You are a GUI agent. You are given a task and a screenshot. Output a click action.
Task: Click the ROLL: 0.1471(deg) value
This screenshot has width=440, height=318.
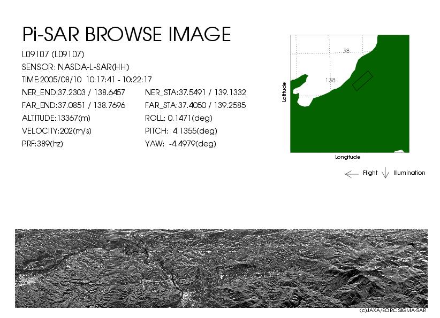pos(179,118)
